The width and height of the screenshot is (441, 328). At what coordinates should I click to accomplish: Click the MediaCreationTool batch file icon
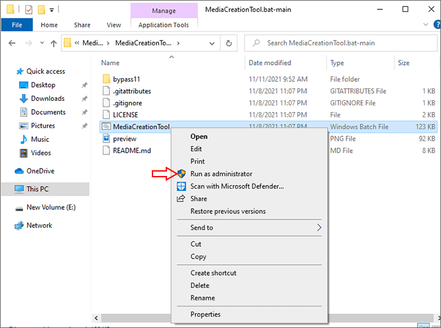point(106,127)
